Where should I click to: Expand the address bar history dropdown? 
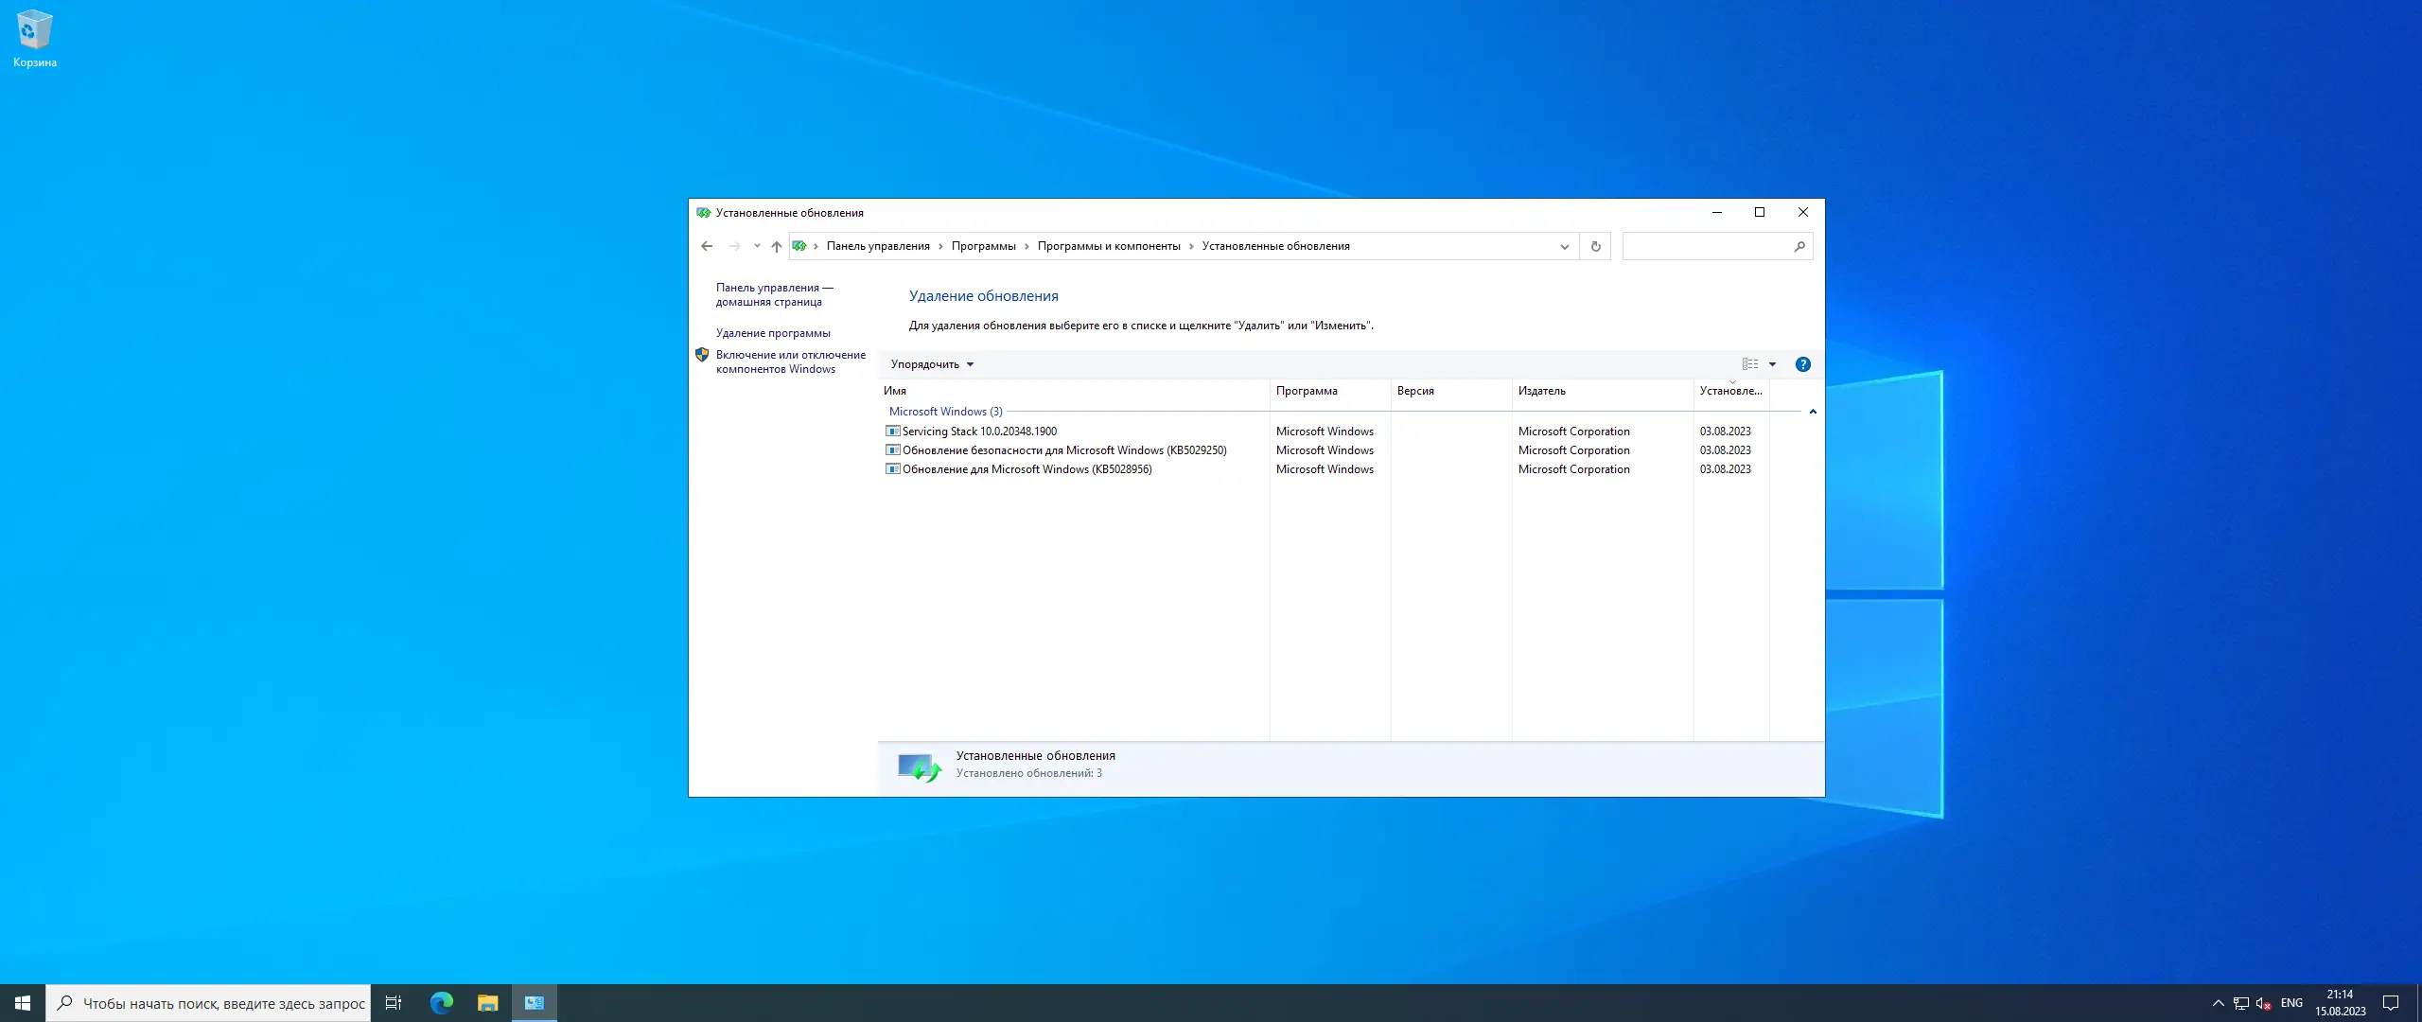point(1564,246)
